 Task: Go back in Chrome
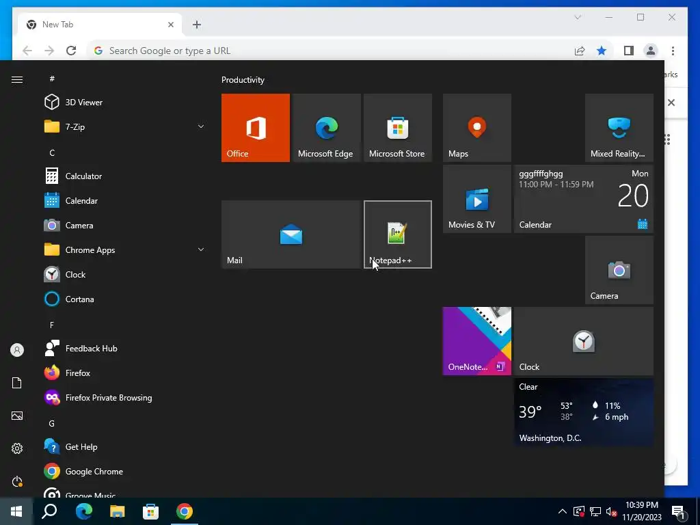(27, 51)
